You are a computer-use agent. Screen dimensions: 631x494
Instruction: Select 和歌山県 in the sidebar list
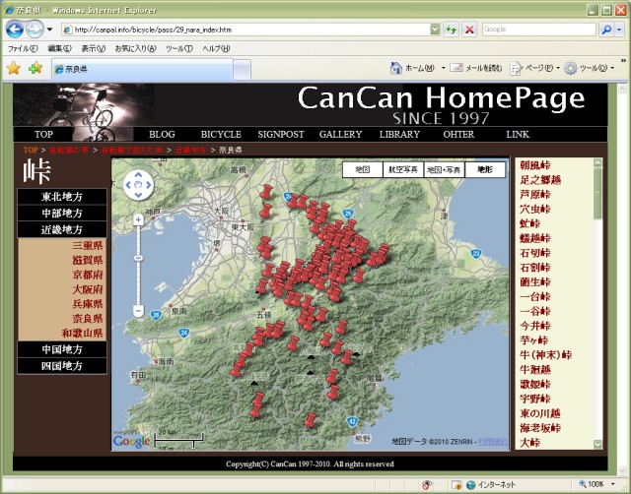tap(83, 333)
